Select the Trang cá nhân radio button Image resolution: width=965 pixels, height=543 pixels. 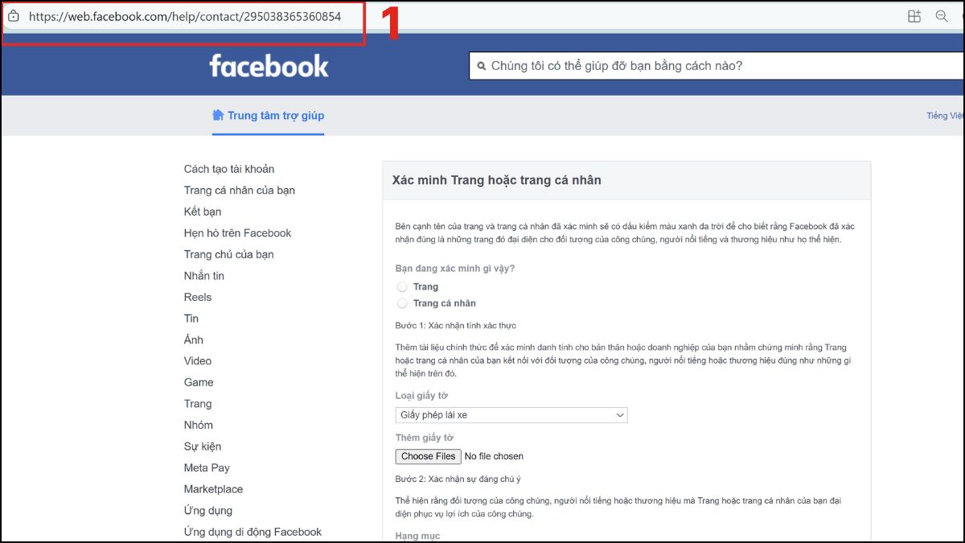click(402, 303)
